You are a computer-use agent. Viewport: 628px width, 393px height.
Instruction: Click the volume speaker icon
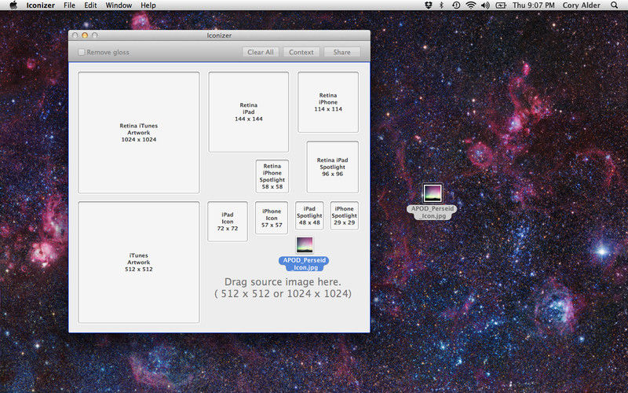tap(485, 6)
